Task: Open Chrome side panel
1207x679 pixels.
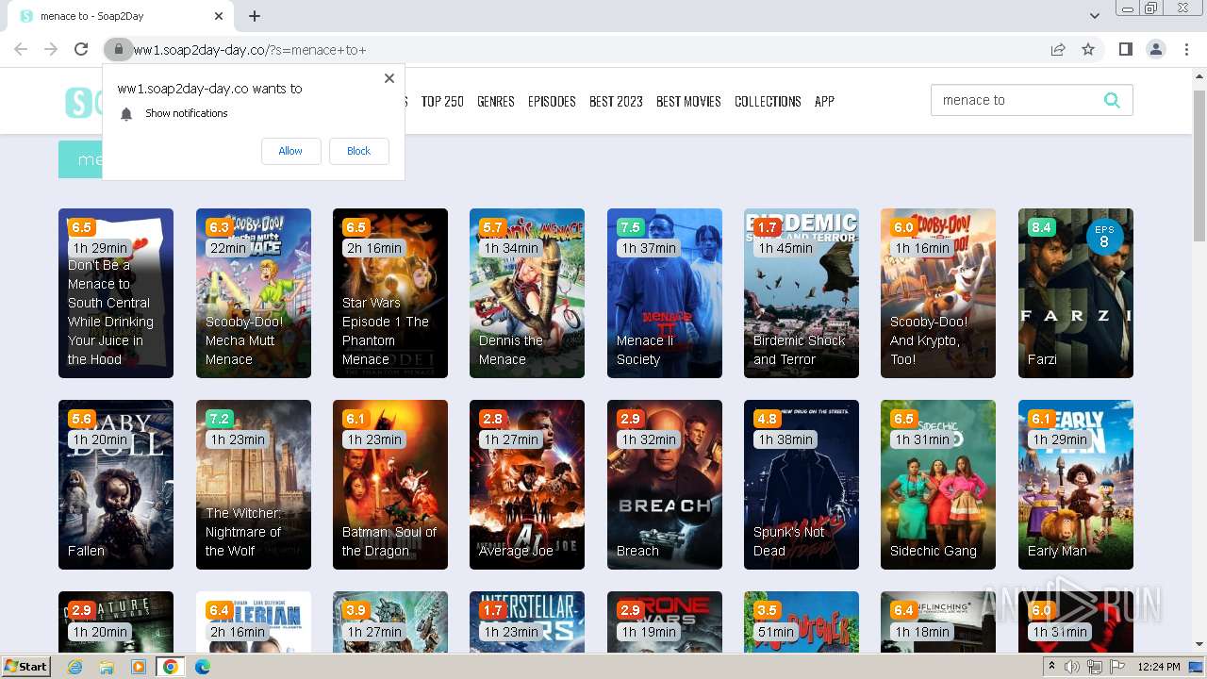Action: [x=1125, y=50]
